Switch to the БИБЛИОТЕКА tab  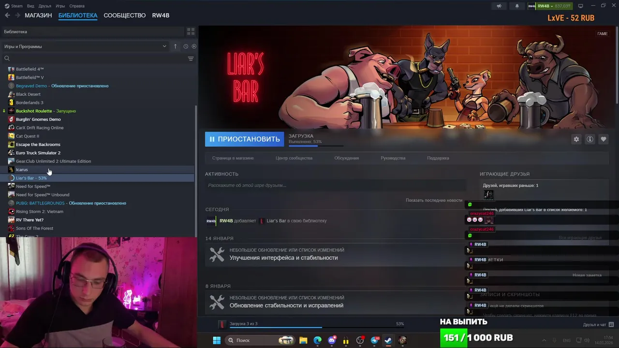click(78, 15)
